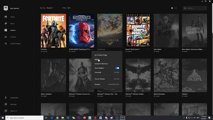Image resolution: width=213 pixels, height=120 pixels.
Task: Switch library to grid view
Action: (x=172, y=8)
